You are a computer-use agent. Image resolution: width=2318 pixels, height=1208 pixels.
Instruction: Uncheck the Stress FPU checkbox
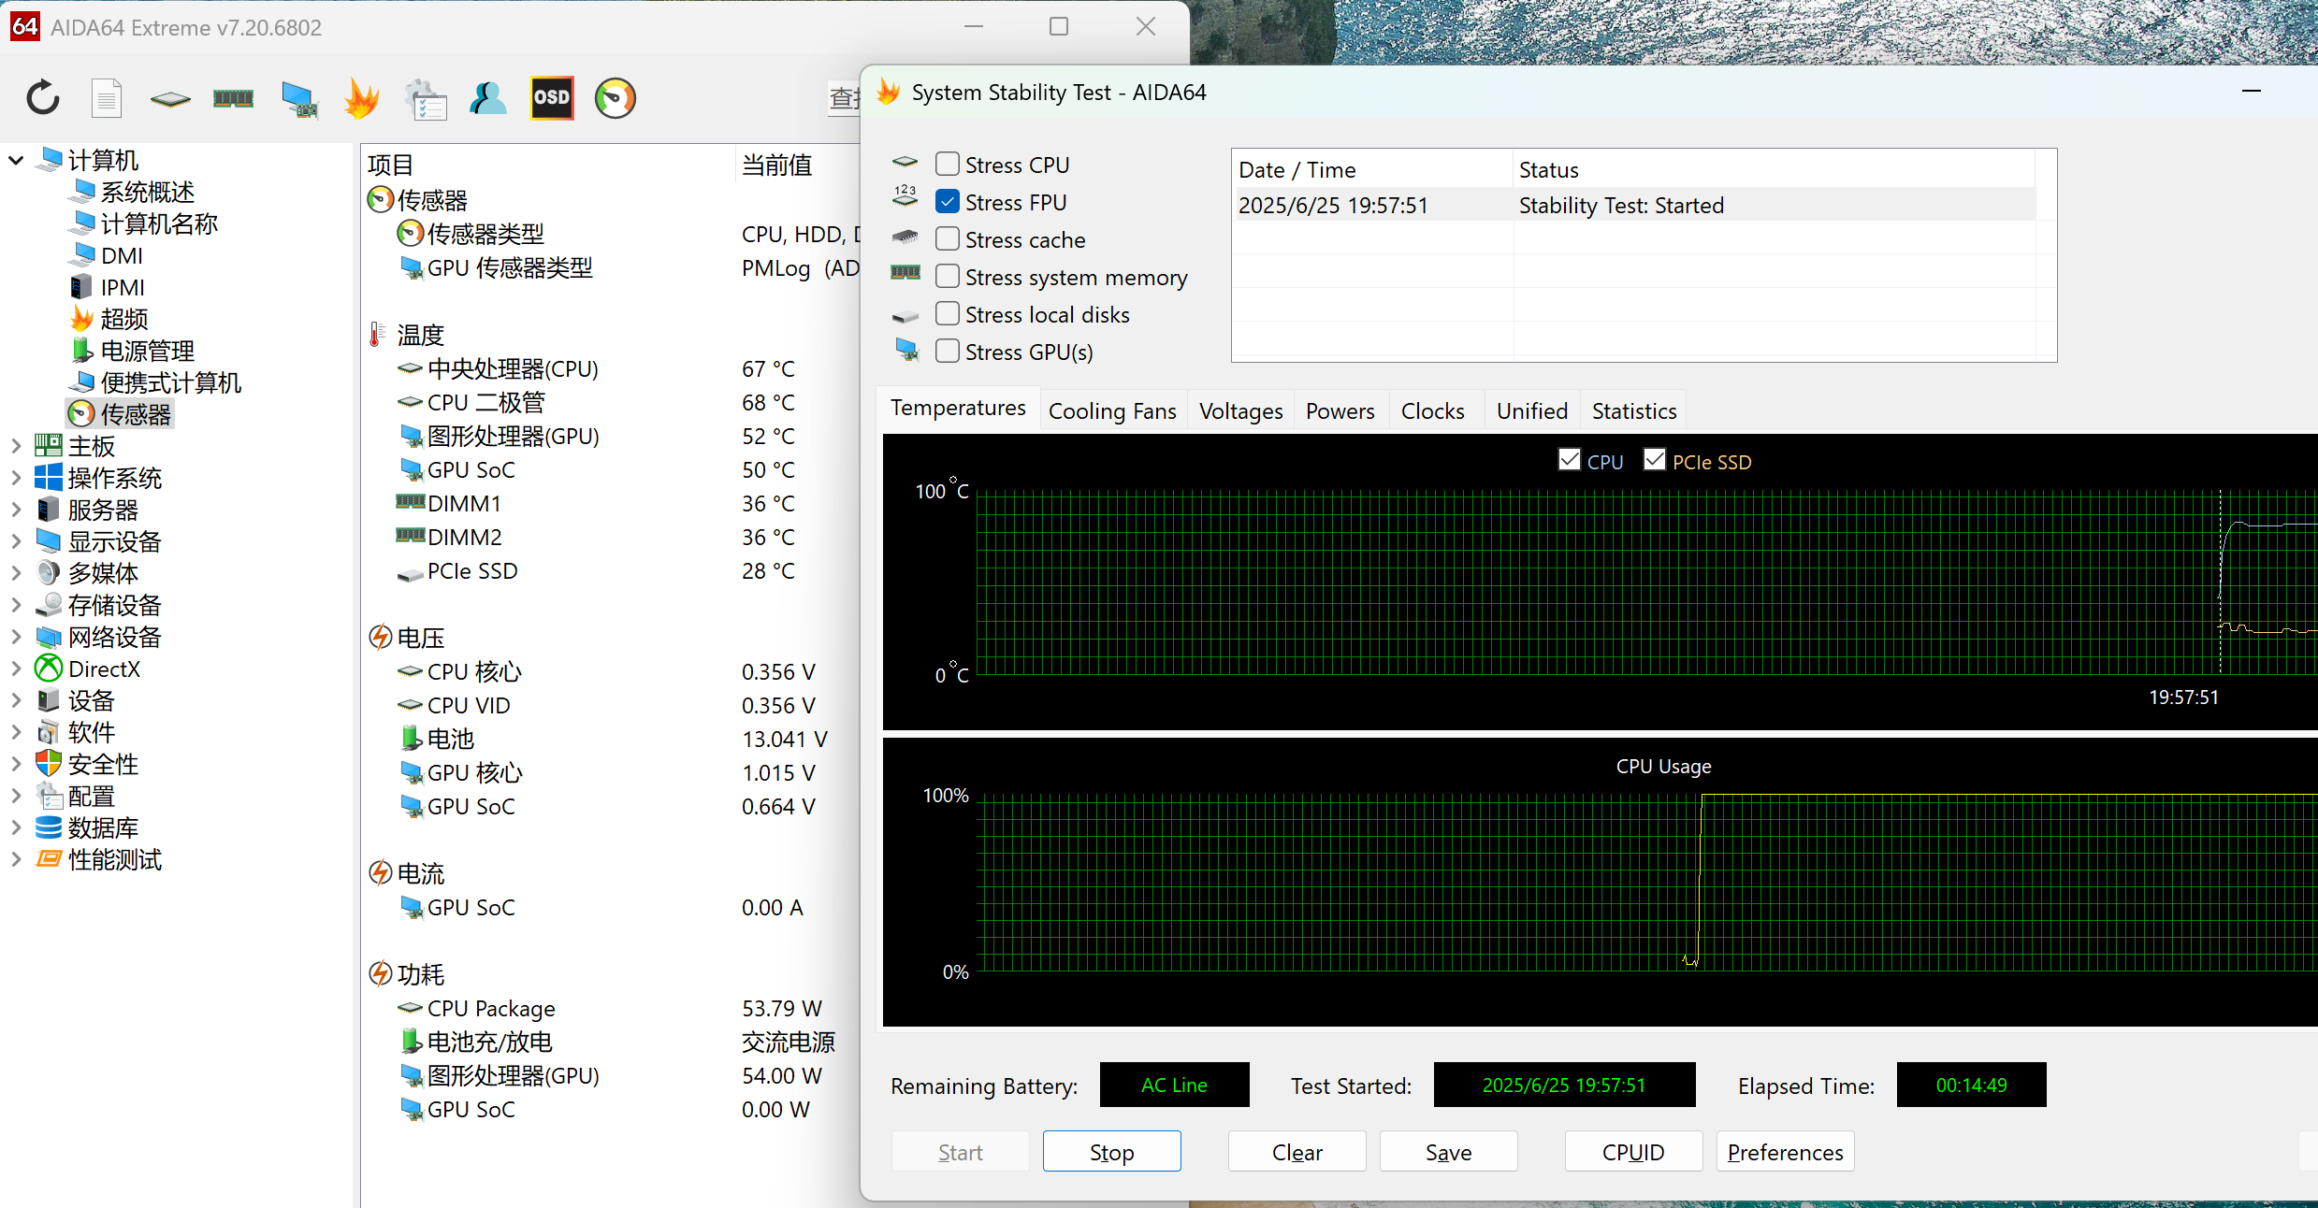[x=948, y=202]
